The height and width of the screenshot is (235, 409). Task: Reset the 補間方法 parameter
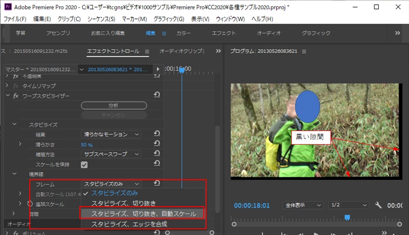coord(157,153)
